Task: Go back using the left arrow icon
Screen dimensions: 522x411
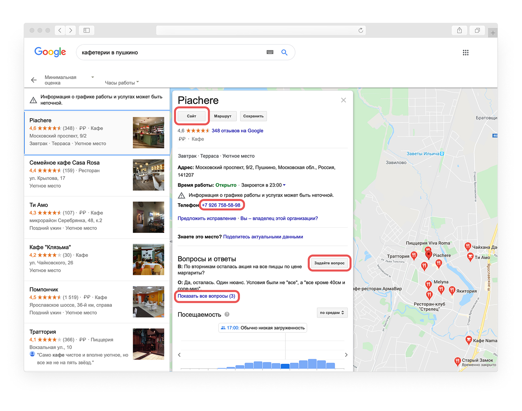Action: (x=34, y=80)
